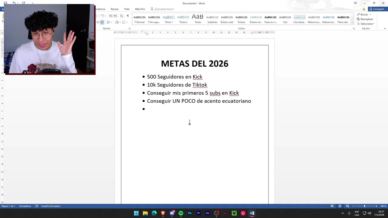Apply the Énfasis sutil style
Viewport: 388px width, 218px height.
pos(227,19)
